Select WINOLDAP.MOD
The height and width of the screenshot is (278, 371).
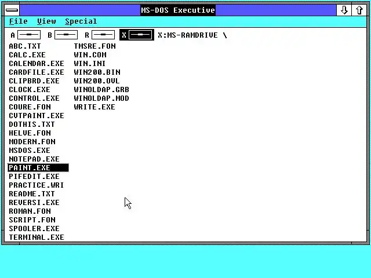101,98
